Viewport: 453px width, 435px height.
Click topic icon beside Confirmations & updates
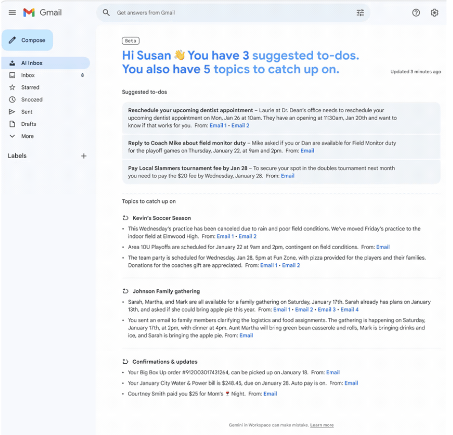point(125,362)
